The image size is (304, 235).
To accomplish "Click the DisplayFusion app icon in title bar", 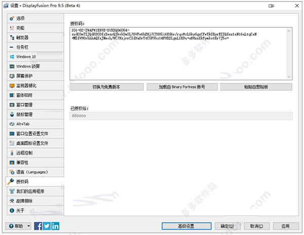I will point(6,6).
